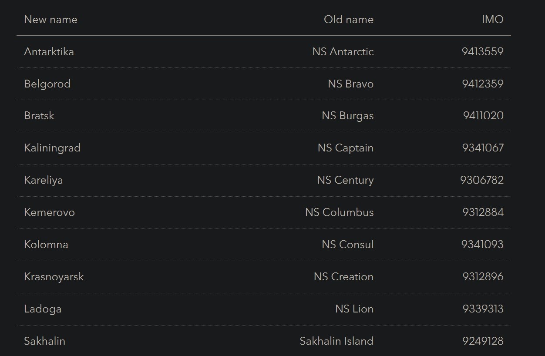Click IMO number 9312896
The height and width of the screenshot is (356, 545).
point(483,277)
